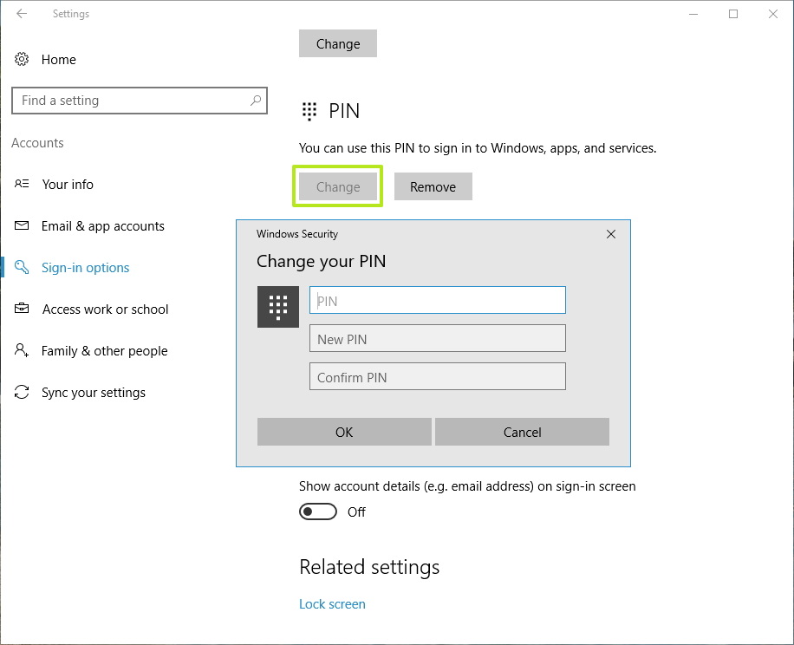Image resolution: width=794 pixels, height=645 pixels.
Task: Click the New PIN field
Action: point(438,338)
